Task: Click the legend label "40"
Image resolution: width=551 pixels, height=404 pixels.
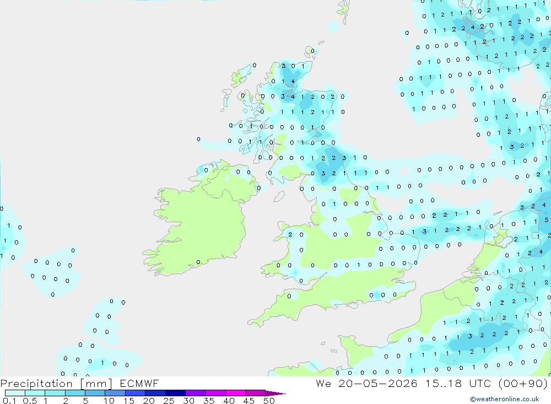Action: 229,401
